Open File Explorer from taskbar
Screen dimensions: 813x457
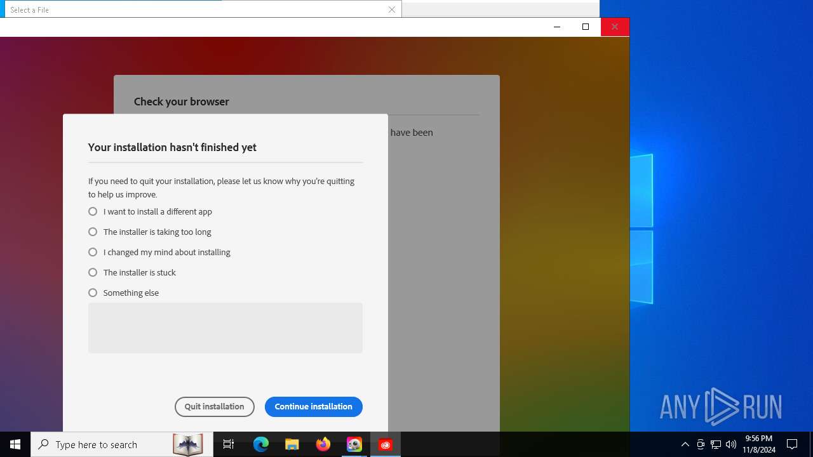[x=292, y=444]
